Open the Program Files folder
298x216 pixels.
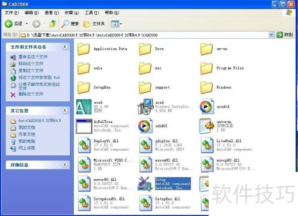[222, 68]
